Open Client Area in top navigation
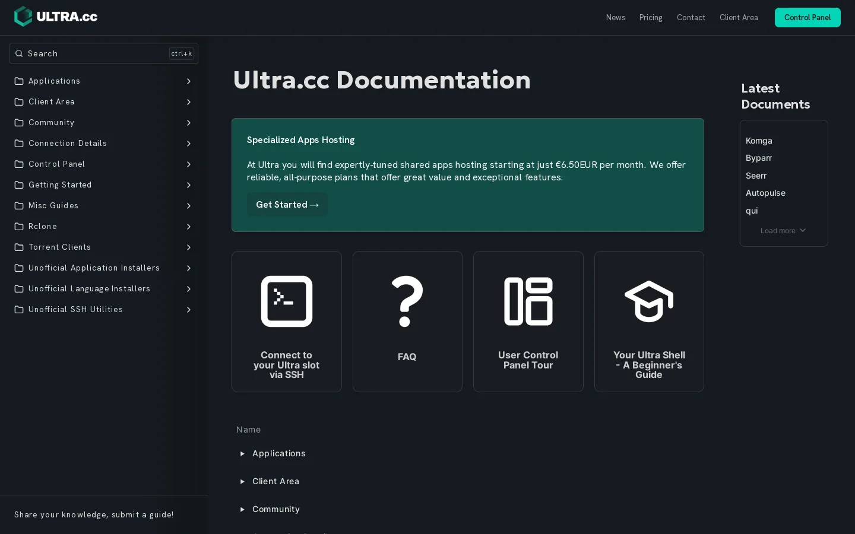This screenshot has height=534, width=855. coord(739,18)
